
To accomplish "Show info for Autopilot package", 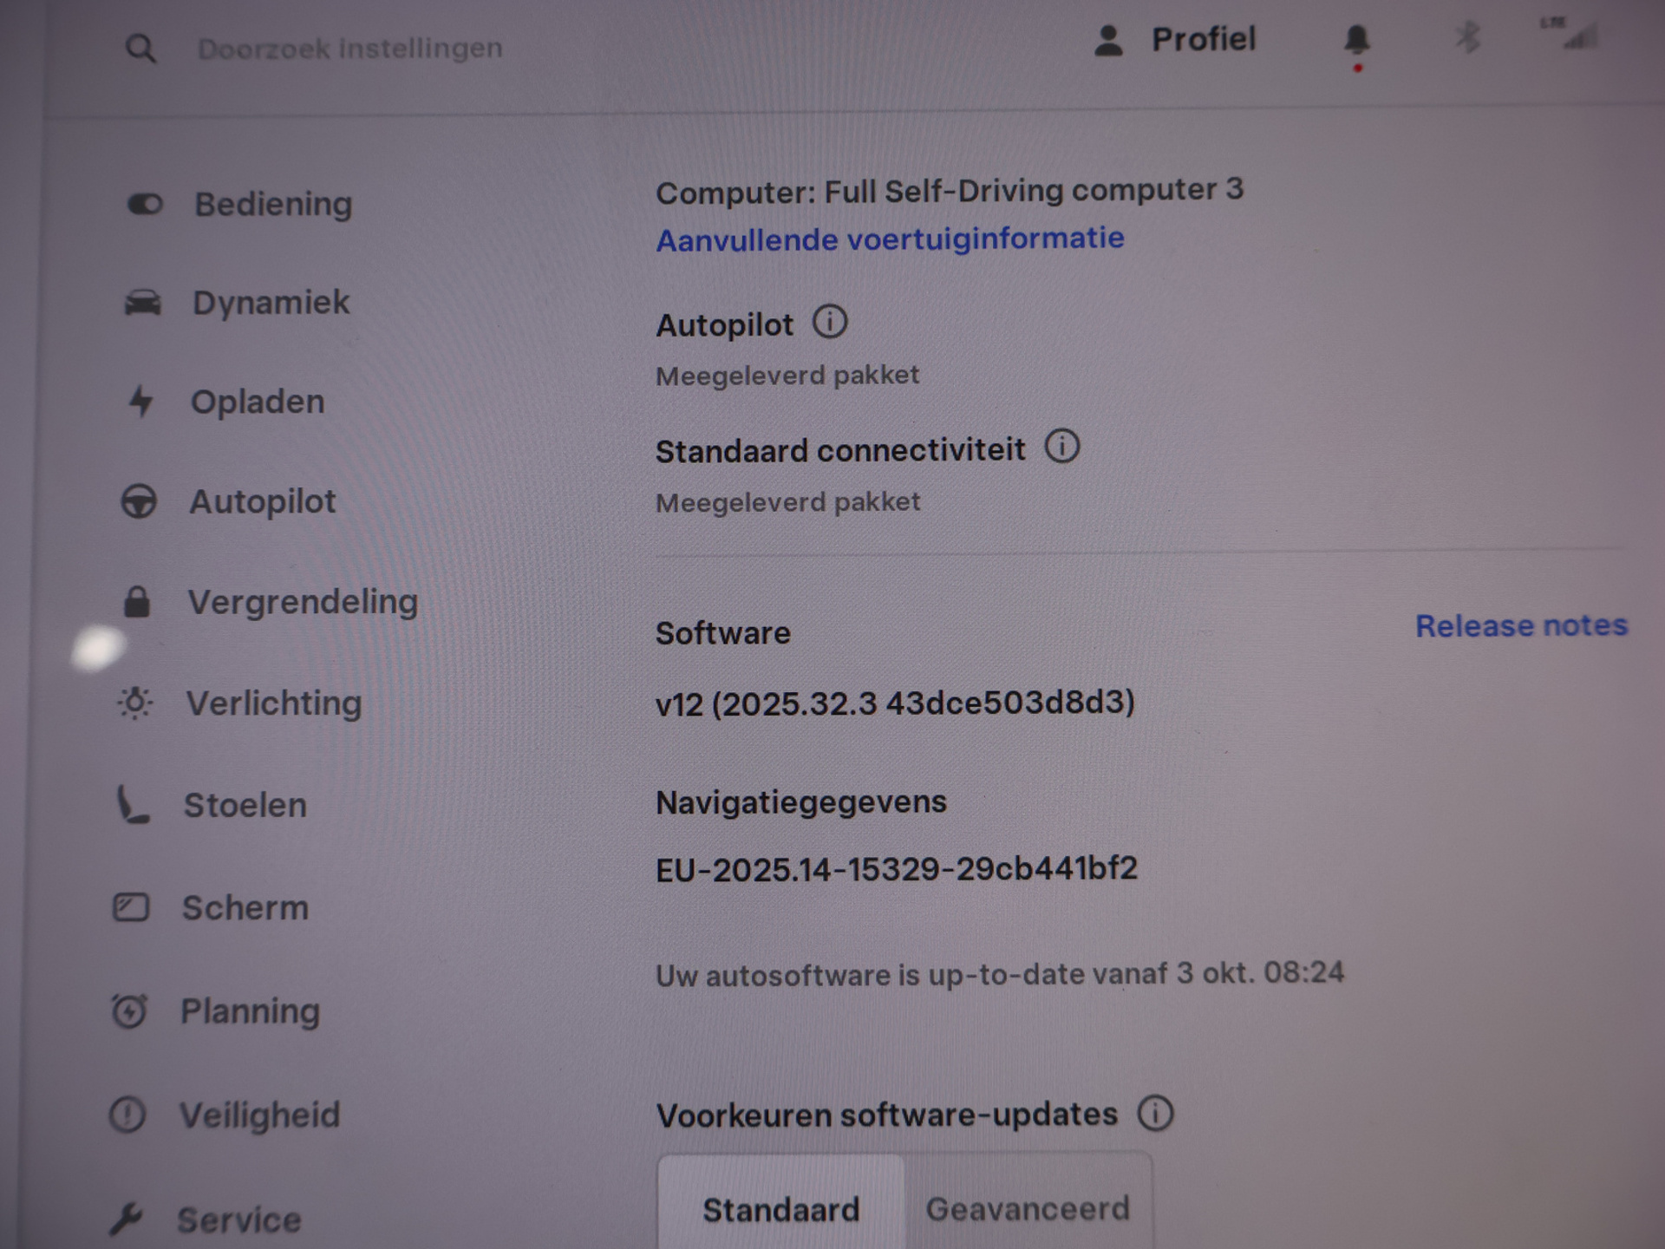I will pyautogui.click(x=830, y=323).
